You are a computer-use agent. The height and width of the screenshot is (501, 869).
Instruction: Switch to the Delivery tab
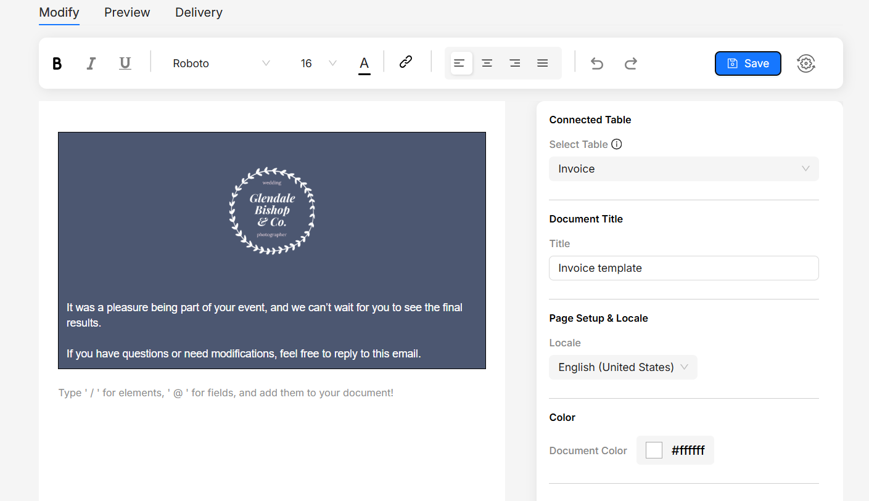(x=199, y=12)
